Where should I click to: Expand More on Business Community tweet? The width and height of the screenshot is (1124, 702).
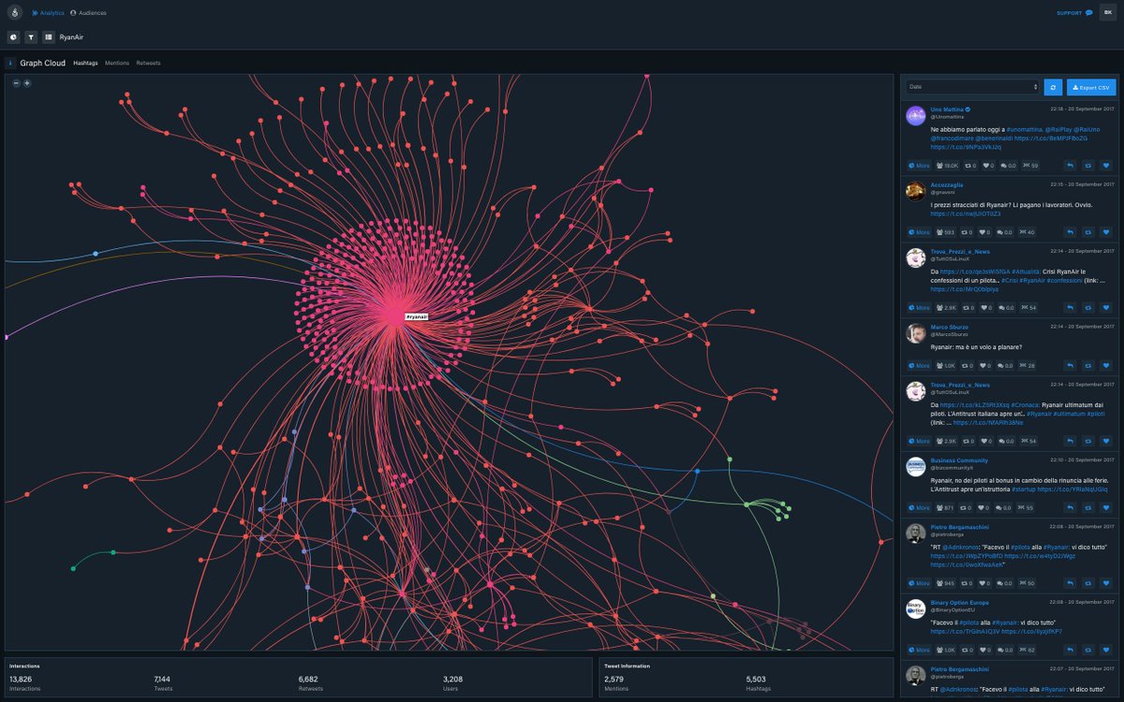click(919, 507)
